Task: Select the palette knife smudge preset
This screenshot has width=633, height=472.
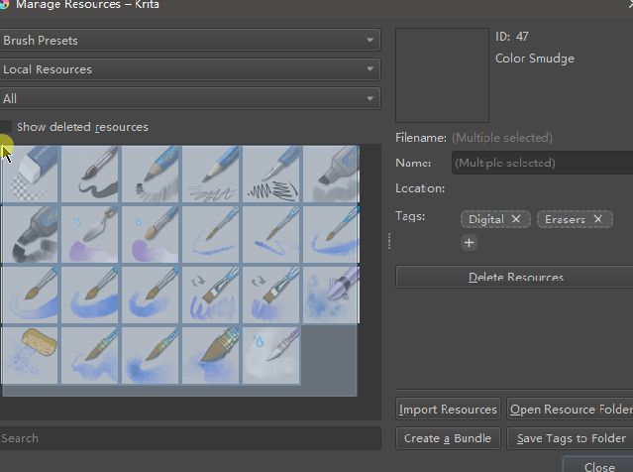Action: coord(89,234)
